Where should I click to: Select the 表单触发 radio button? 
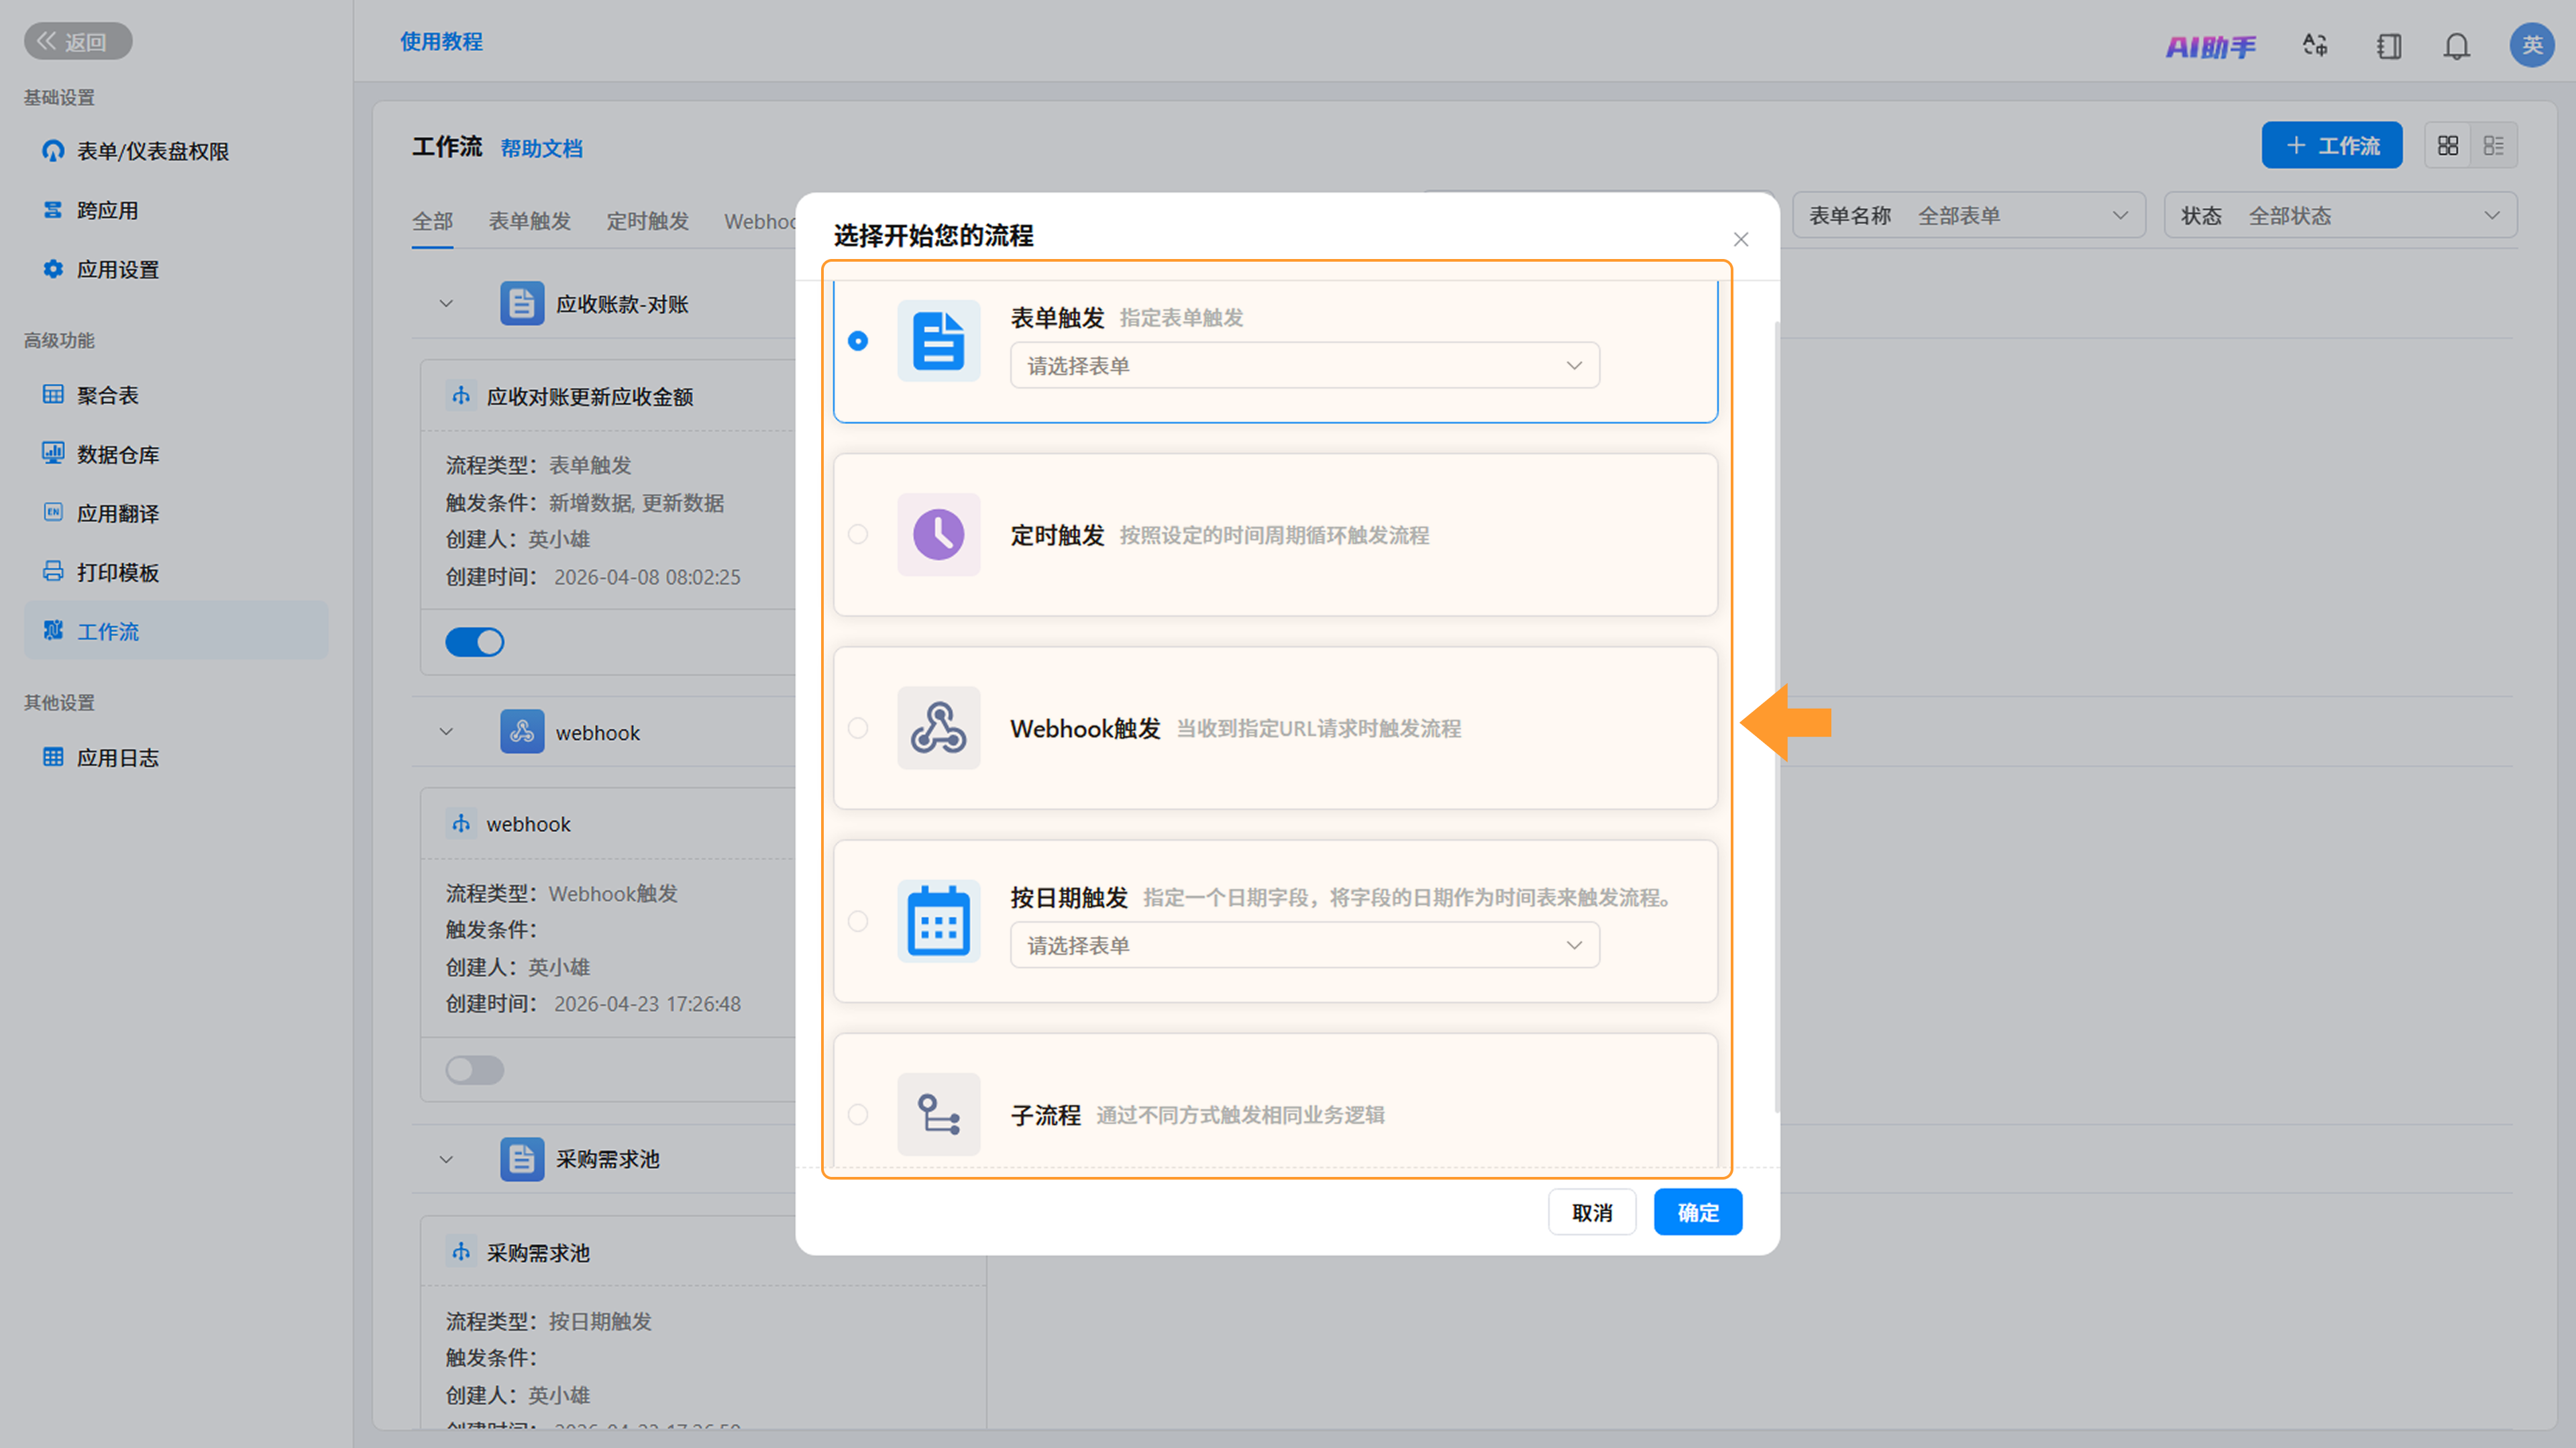pos(858,341)
